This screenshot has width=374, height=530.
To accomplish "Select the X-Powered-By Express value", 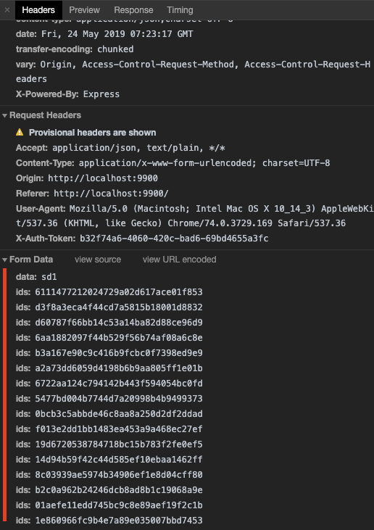I will tap(101, 94).
